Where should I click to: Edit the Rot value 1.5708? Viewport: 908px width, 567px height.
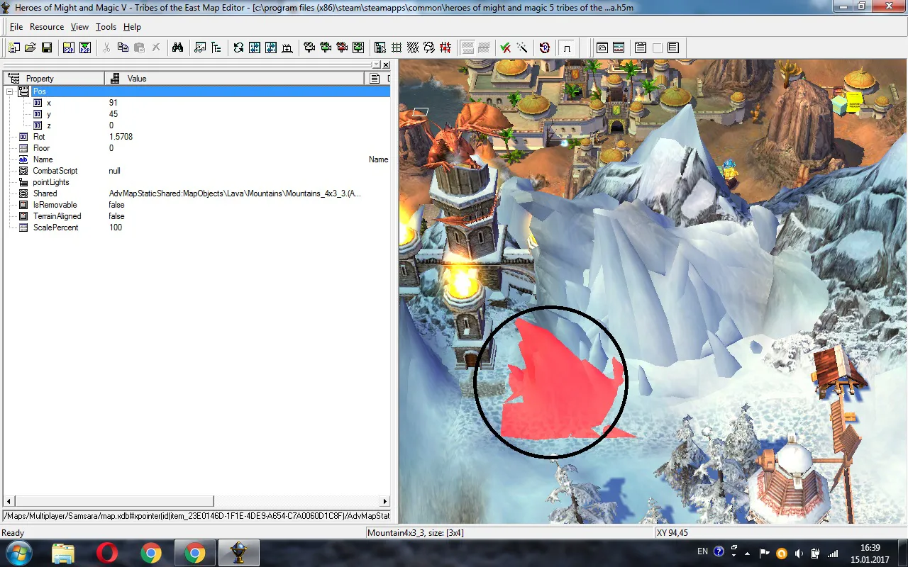point(121,137)
